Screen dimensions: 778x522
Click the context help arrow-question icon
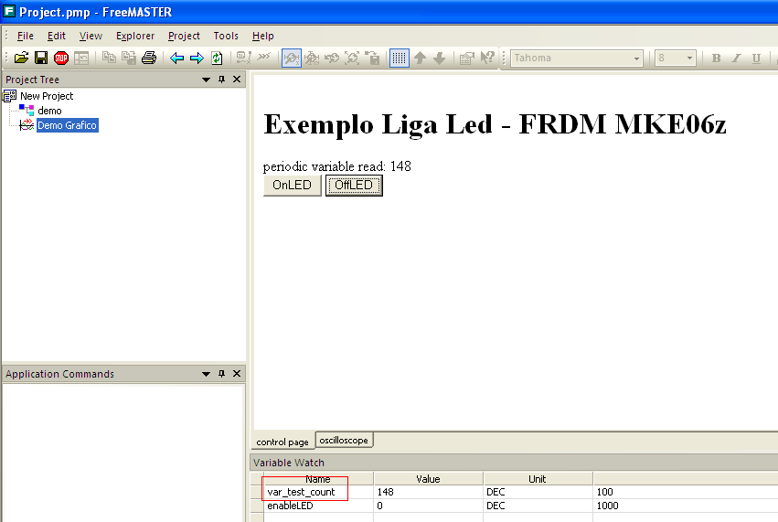tap(487, 58)
